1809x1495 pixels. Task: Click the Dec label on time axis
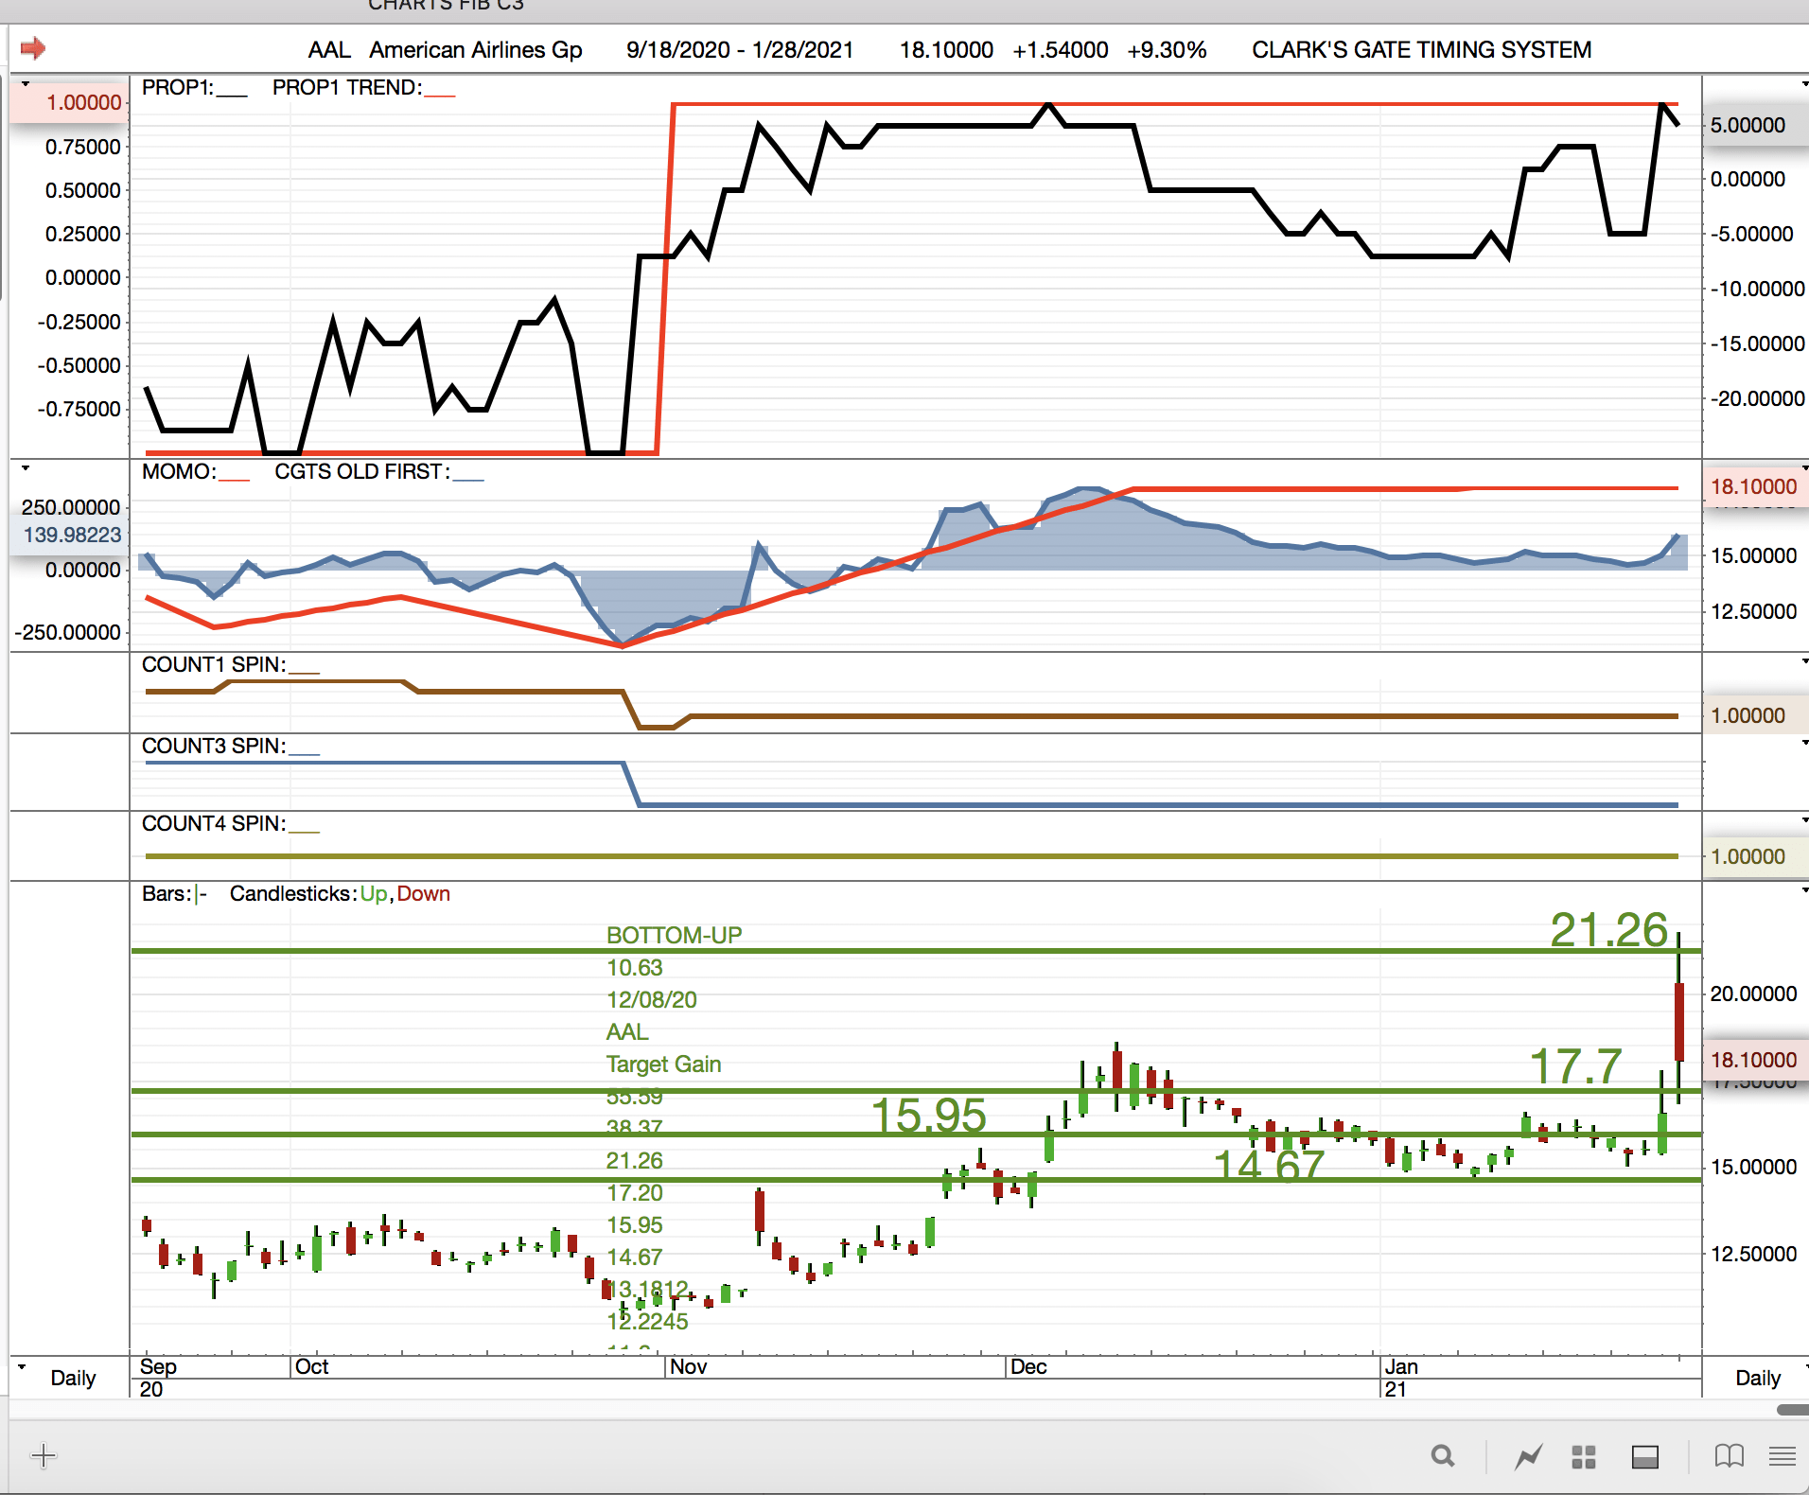pos(1028,1366)
